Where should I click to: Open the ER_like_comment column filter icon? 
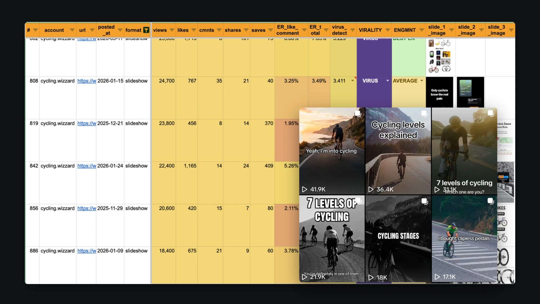coord(304,30)
